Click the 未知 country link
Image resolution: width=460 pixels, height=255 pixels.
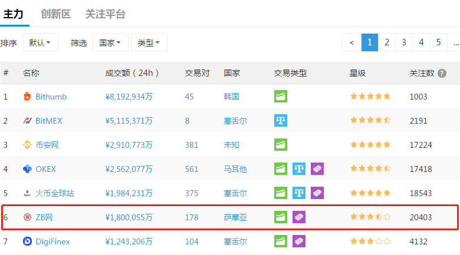coord(231,145)
